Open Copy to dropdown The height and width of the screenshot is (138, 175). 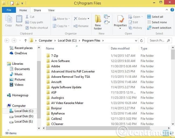(61, 26)
